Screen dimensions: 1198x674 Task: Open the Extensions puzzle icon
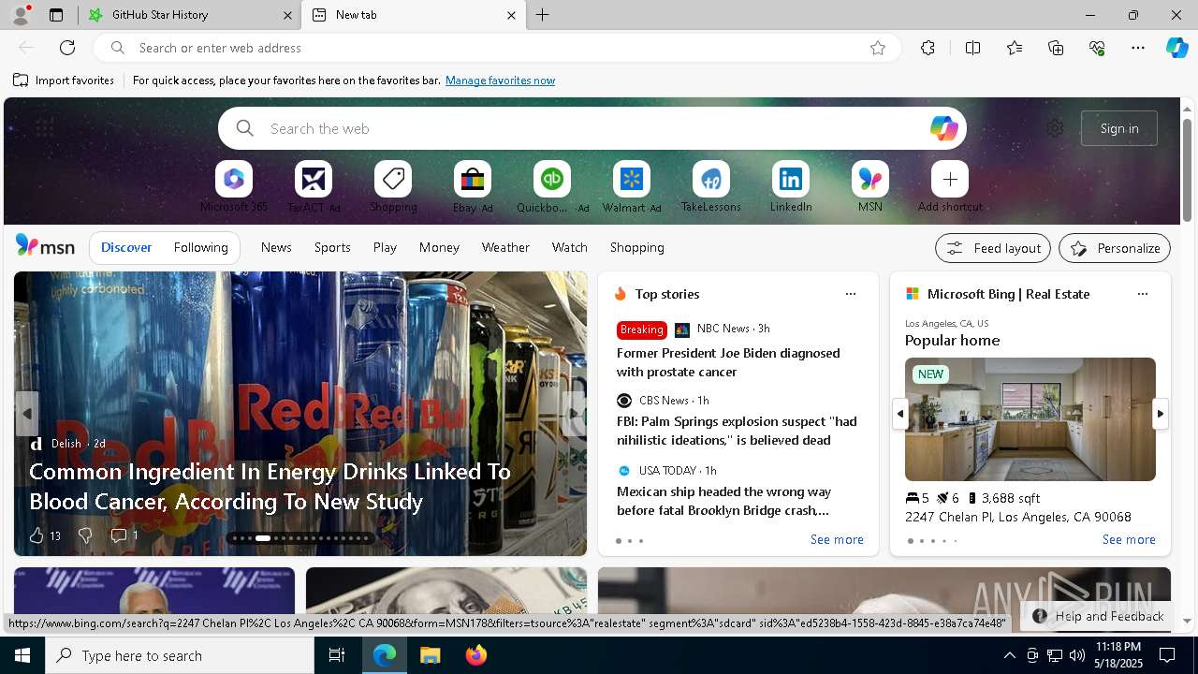tap(928, 48)
